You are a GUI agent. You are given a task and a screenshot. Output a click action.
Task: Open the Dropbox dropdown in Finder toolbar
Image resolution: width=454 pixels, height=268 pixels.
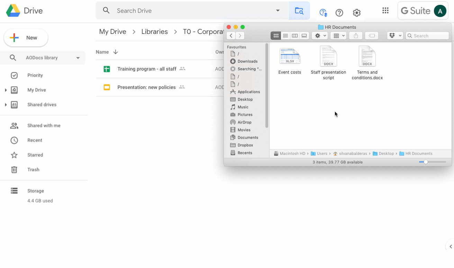click(395, 35)
